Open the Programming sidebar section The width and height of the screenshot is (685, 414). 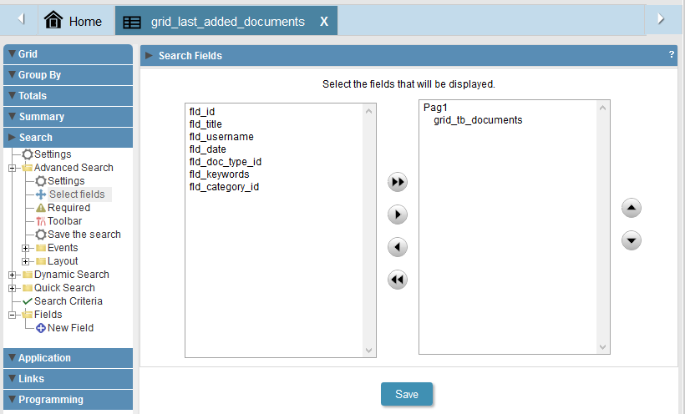tap(68, 400)
